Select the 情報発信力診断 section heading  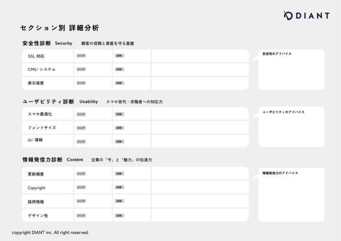pyautogui.click(x=42, y=159)
